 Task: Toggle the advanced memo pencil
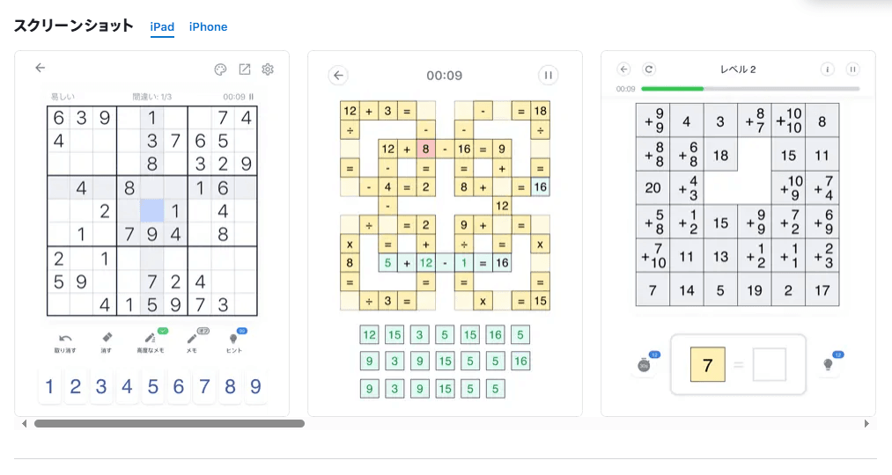150,338
